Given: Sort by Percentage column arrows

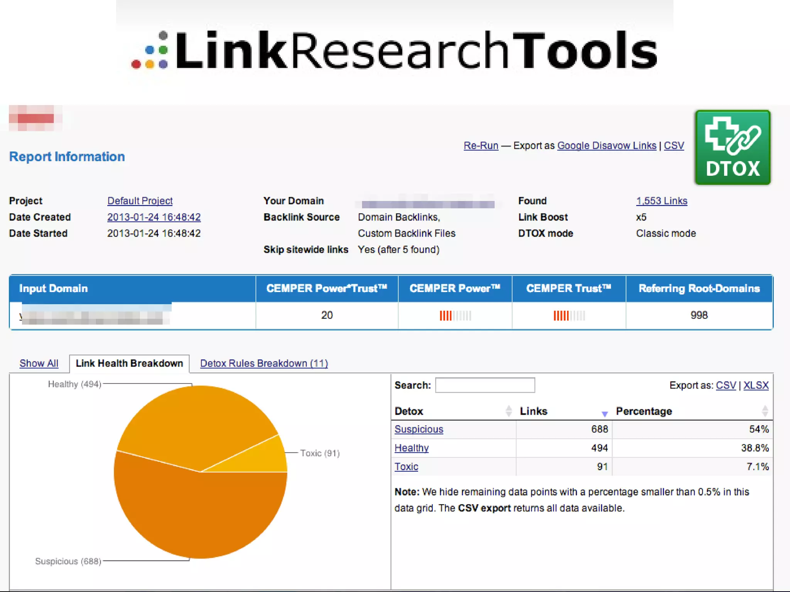Looking at the screenshot, I should point(765,411).
